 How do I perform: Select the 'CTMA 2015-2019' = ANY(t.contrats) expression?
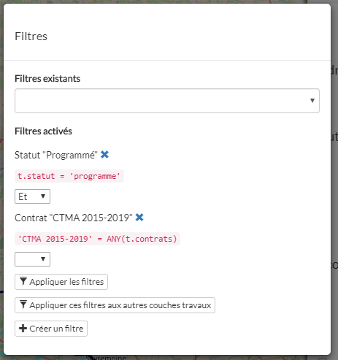[x=97, y=239]
